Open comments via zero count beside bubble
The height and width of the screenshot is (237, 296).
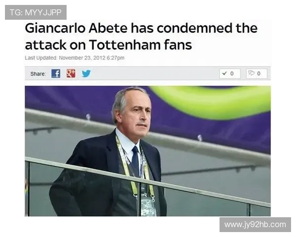259,74
